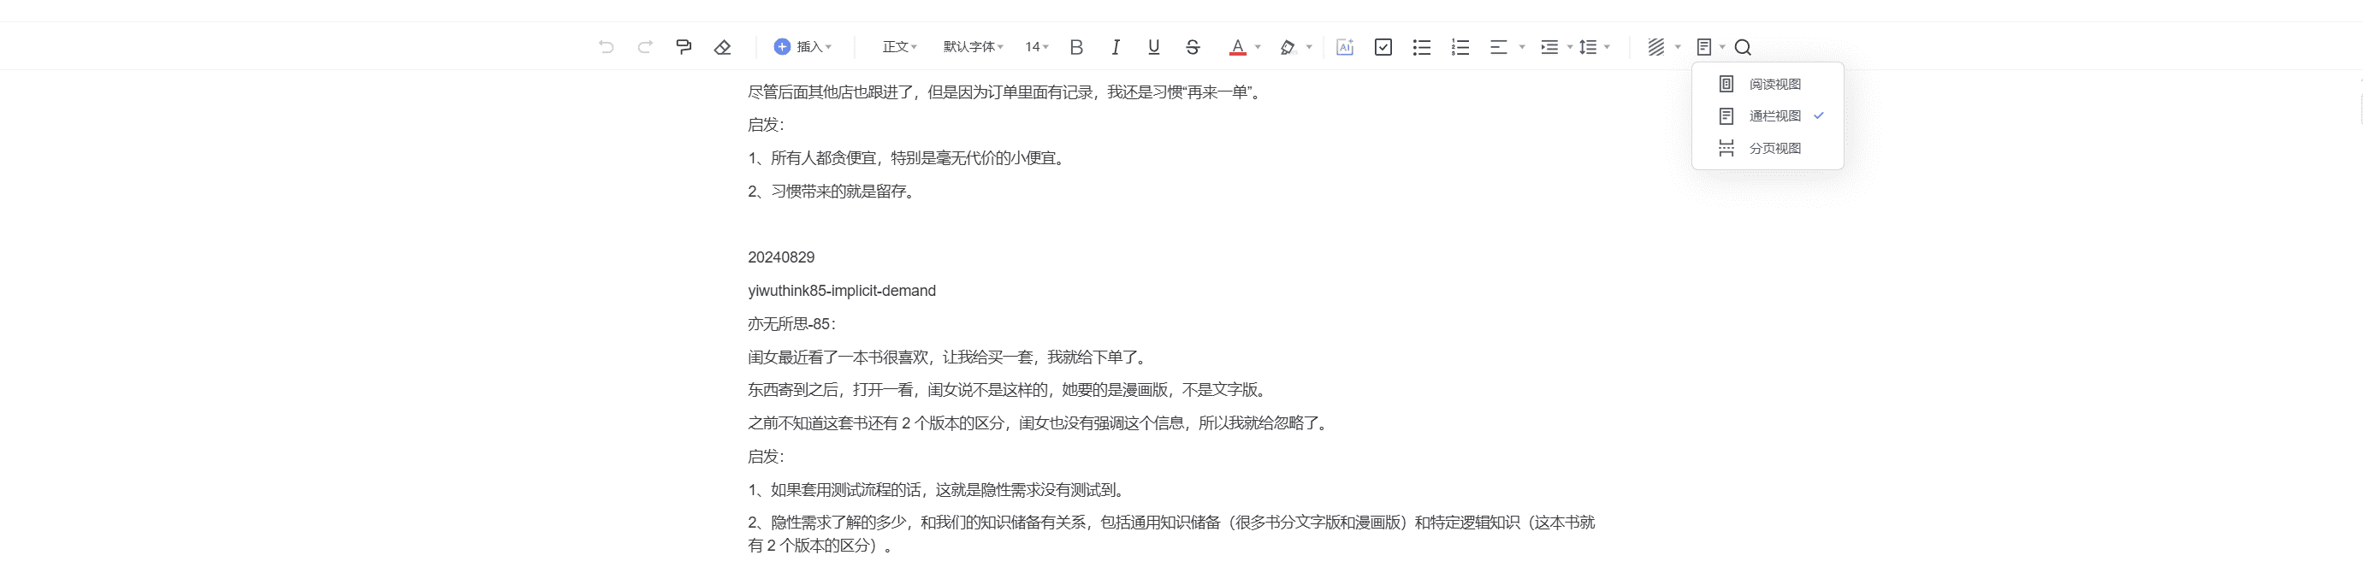Viewport: 2363px width, 567px height.
Task: Select 分页视图 paged view
Action: click(x=1767, y=149)
